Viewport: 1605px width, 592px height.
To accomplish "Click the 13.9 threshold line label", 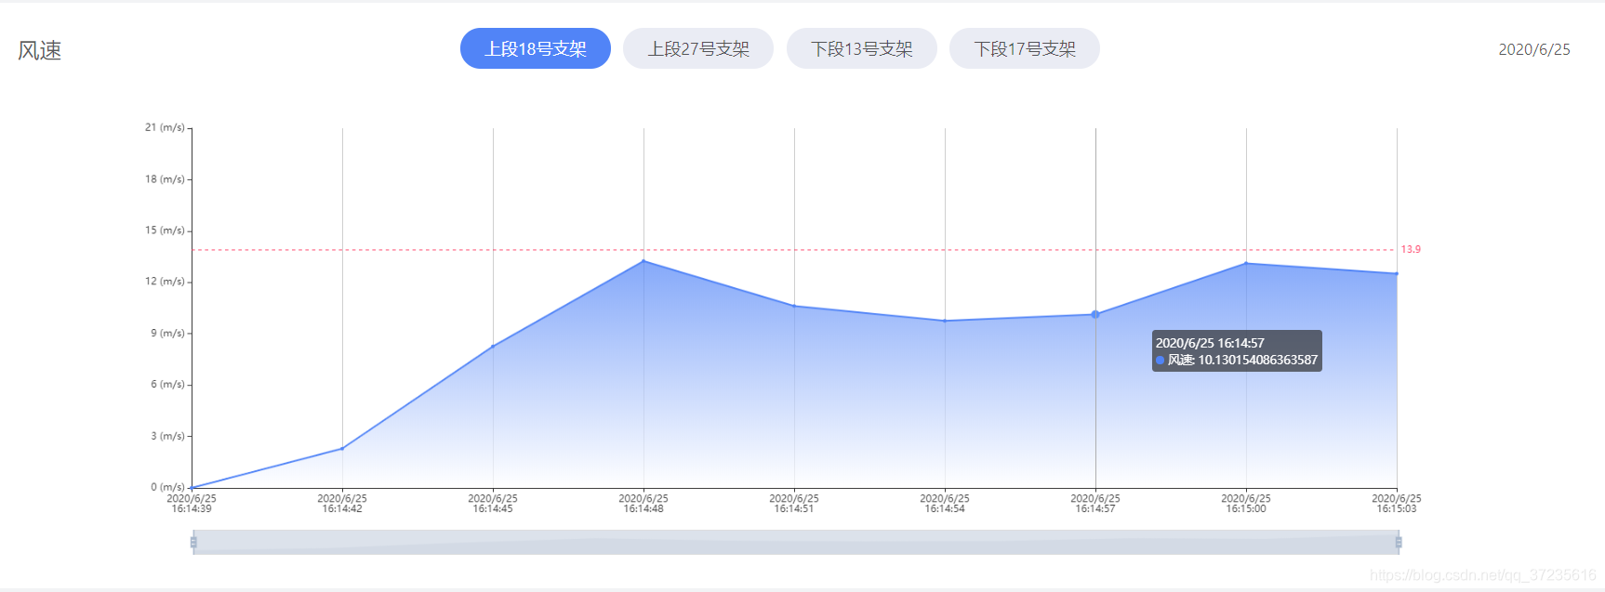I will click(x=1411, y=249).
